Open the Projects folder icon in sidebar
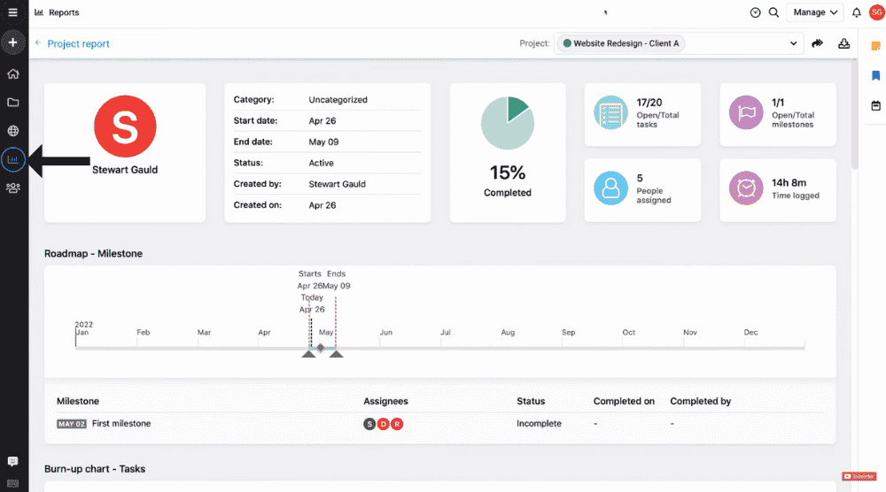The image size is (886, 492). tap(13, 102)
